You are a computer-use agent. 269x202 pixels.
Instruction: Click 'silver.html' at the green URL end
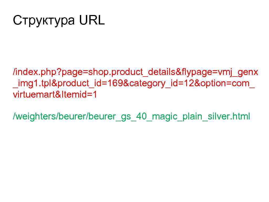point(229,116)
